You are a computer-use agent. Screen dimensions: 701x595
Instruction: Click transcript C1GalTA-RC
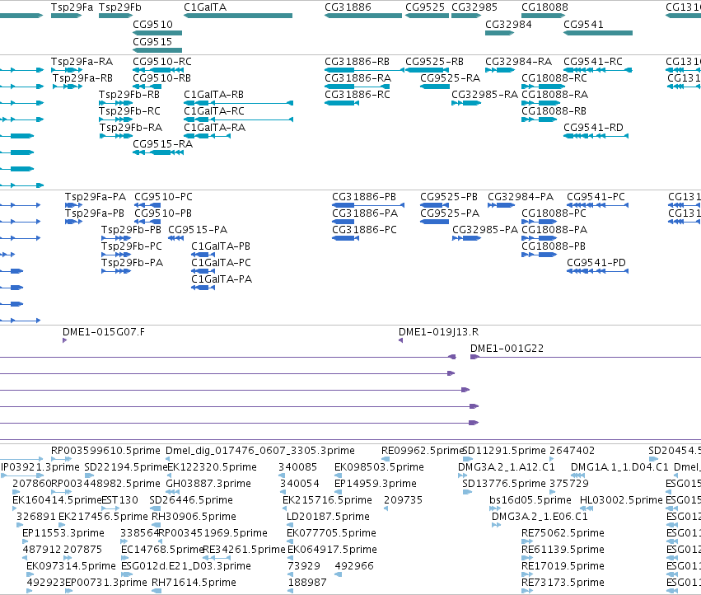(238, 119)
